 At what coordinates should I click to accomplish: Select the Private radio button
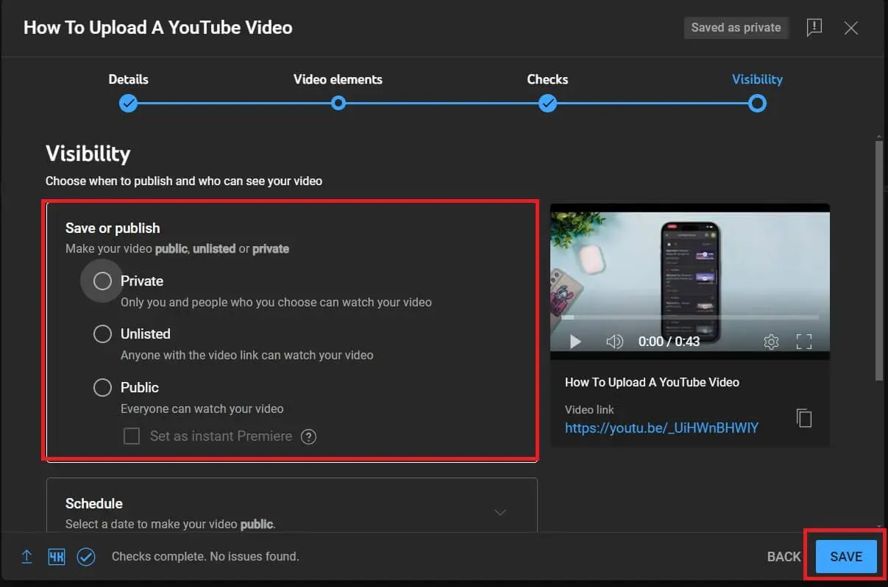coord(102,281)
